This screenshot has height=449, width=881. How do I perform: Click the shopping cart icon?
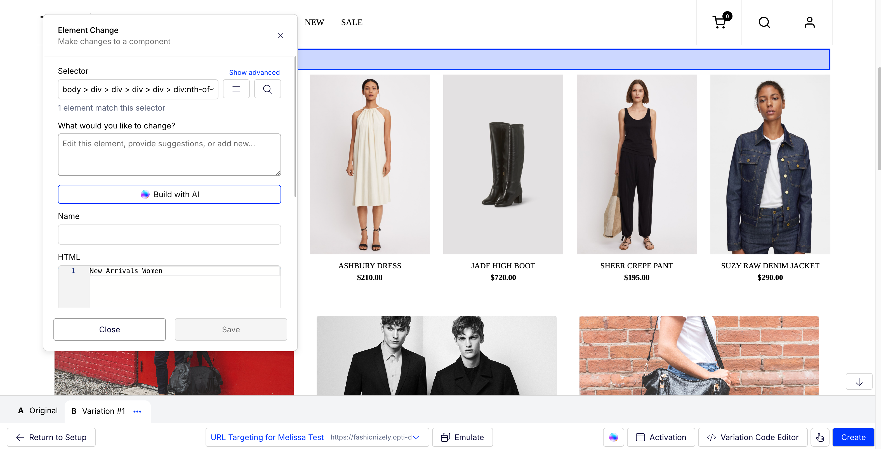click(719, 23)
